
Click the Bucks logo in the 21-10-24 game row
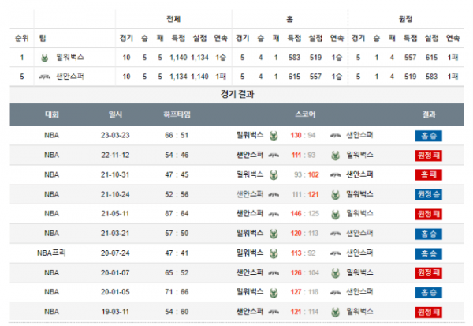(x=336, y=194)
